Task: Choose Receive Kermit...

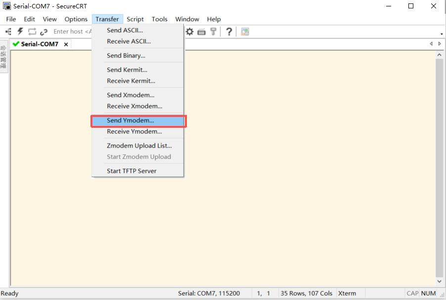Action: (x=138, y=81)
